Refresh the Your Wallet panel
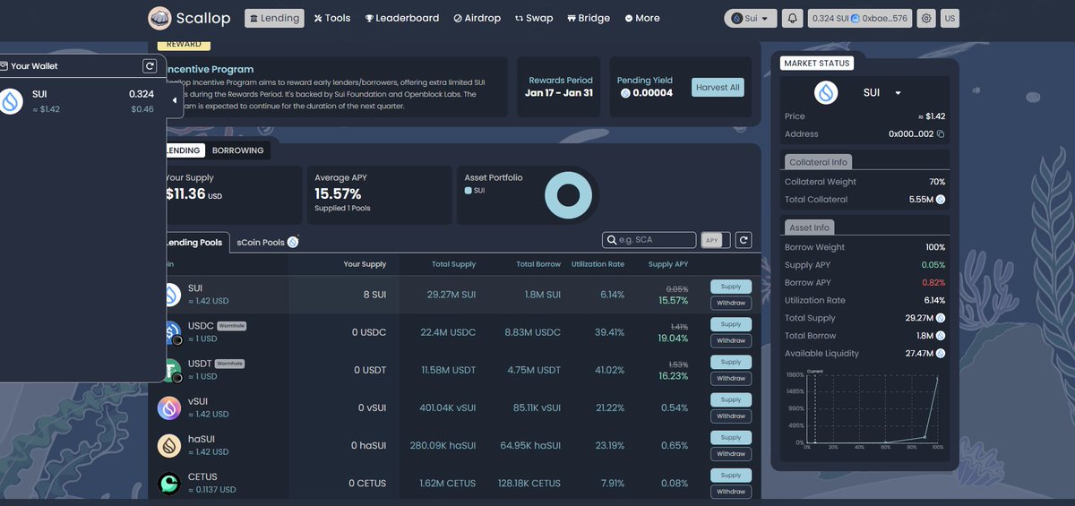This screenshot has height=506, width=1075. (150, 66)
